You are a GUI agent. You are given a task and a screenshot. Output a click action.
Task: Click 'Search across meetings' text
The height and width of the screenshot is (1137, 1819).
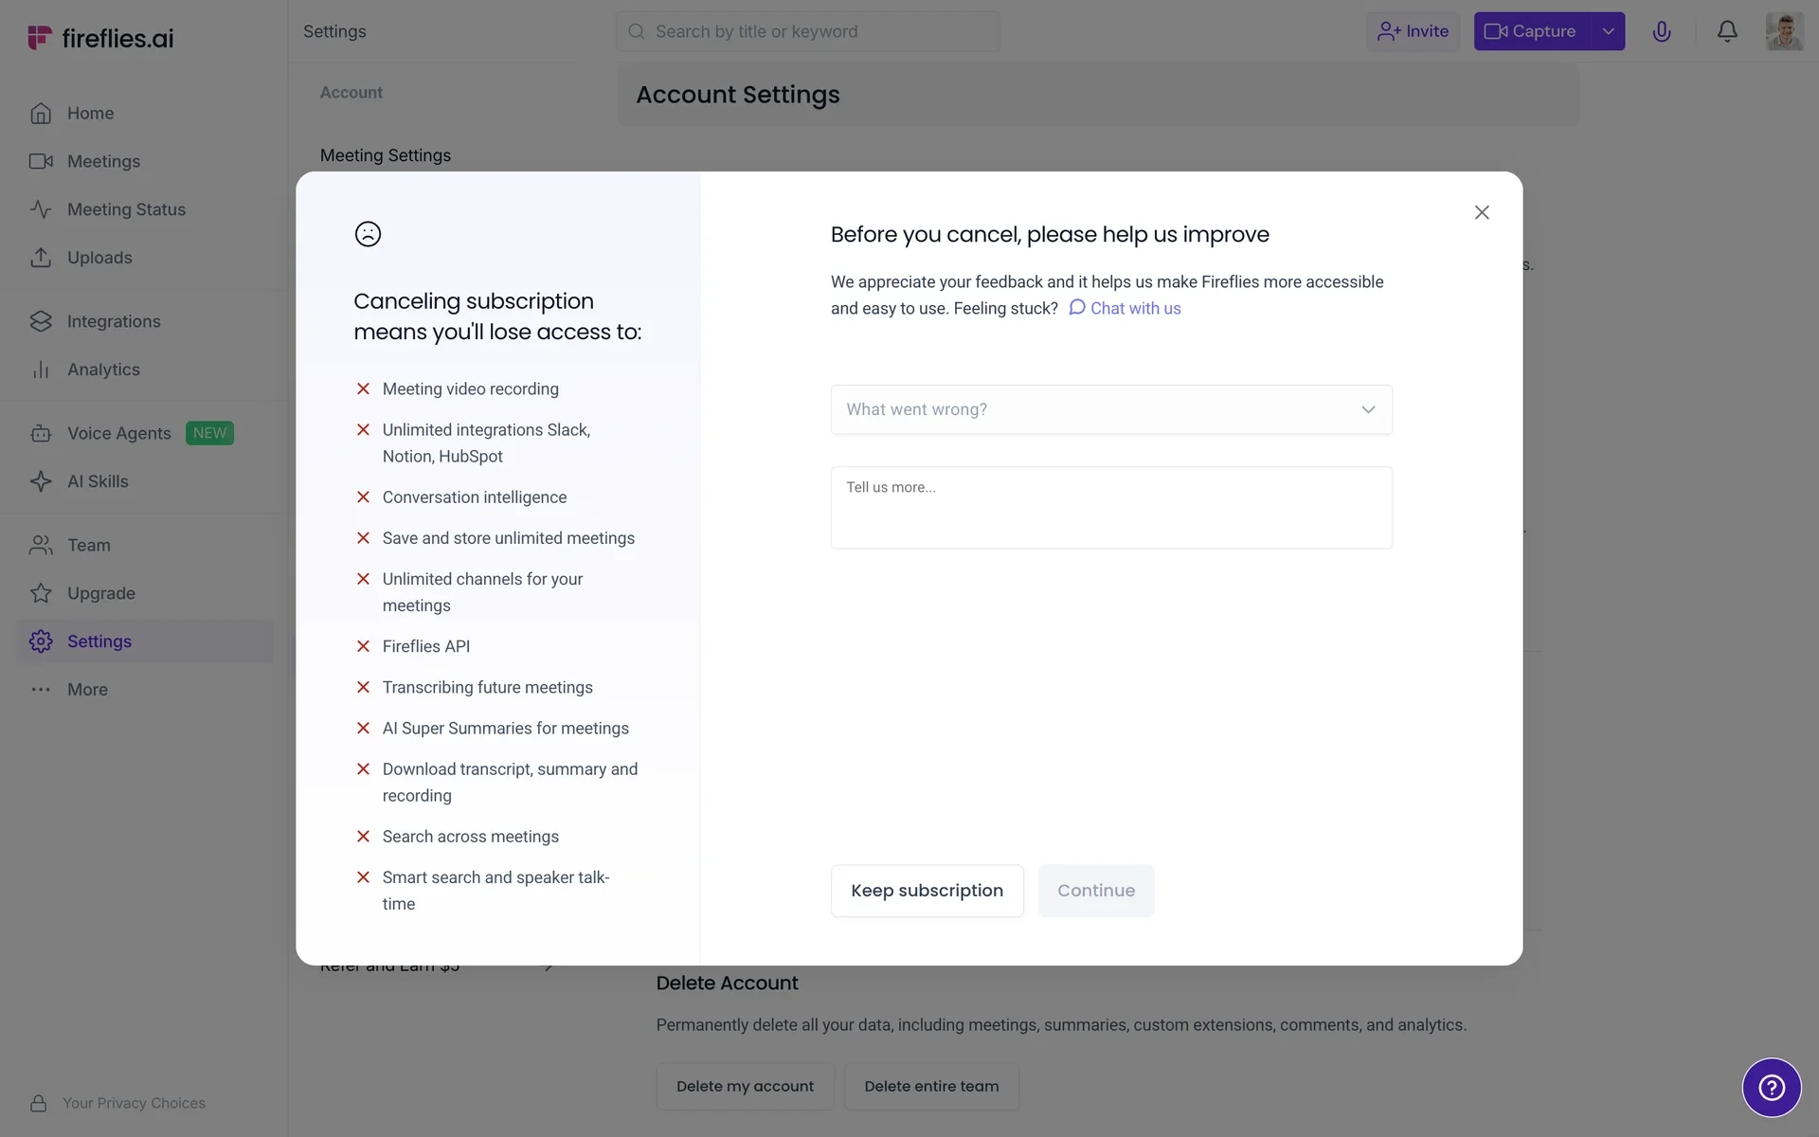[471, 837]
